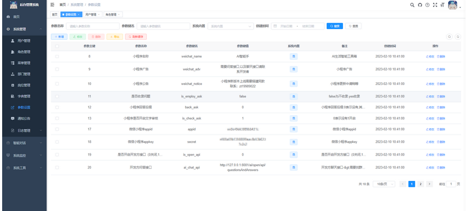Click the 导出 export button
This screenshot has width=466, height=211.
coord(115,37)
